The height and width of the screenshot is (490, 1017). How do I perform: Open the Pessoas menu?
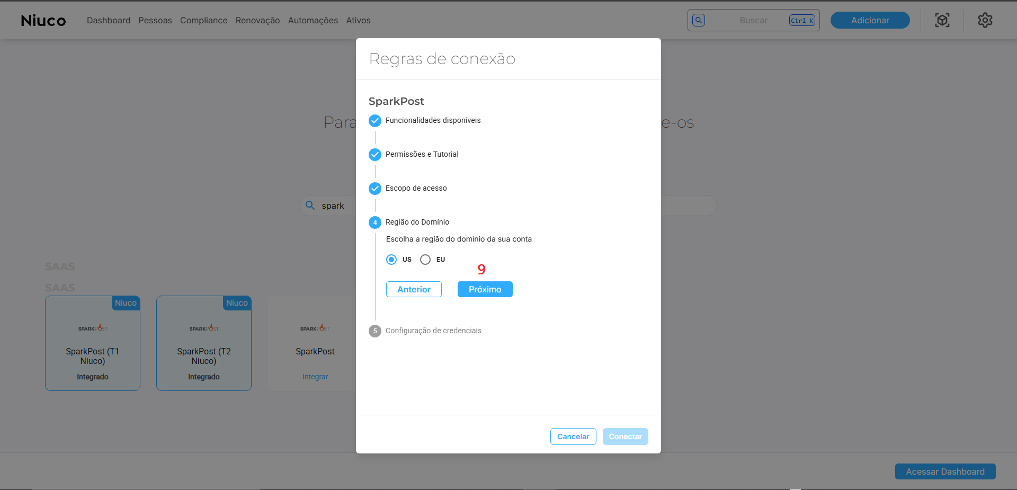(155, 20)
